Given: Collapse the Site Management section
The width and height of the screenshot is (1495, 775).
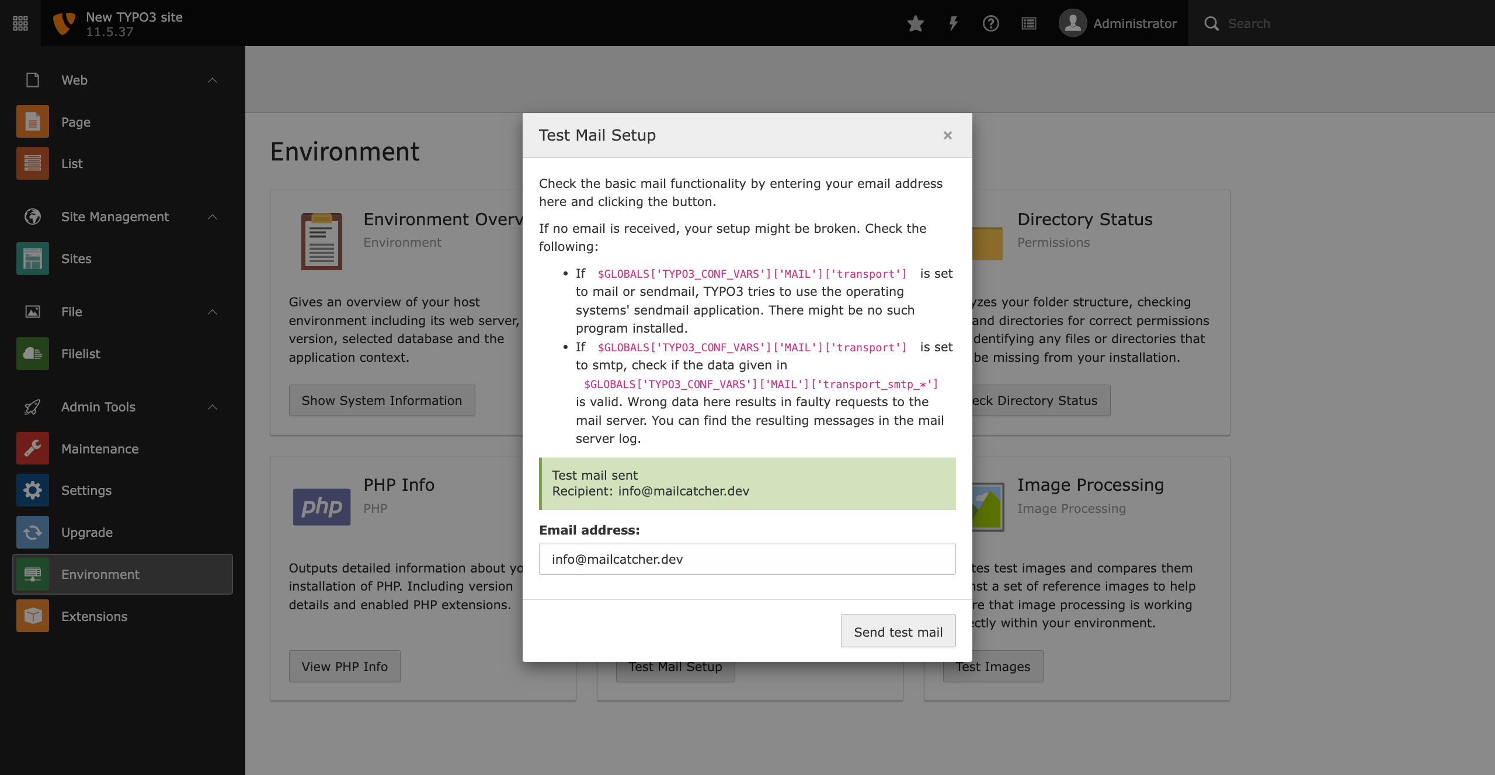Looking at the screenshot, I should (213, 217).
